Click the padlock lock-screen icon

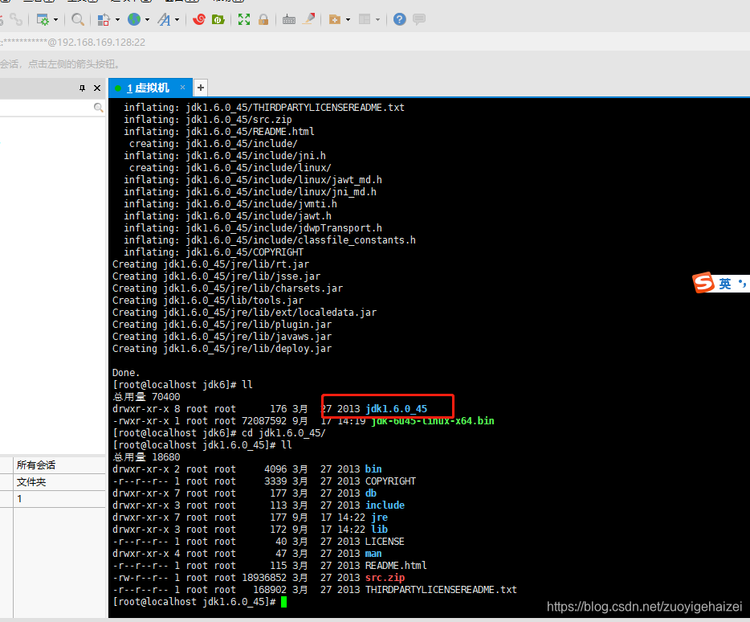point(263,19)
